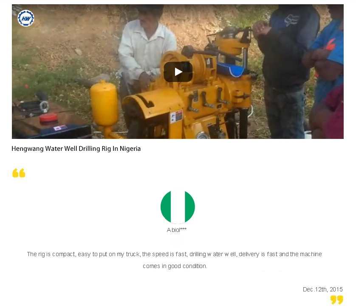Image resolution: width=356 pixels, height=308 pixels.
Task: Click the warning sticker on the yellow rig
Action: point(176,116)
